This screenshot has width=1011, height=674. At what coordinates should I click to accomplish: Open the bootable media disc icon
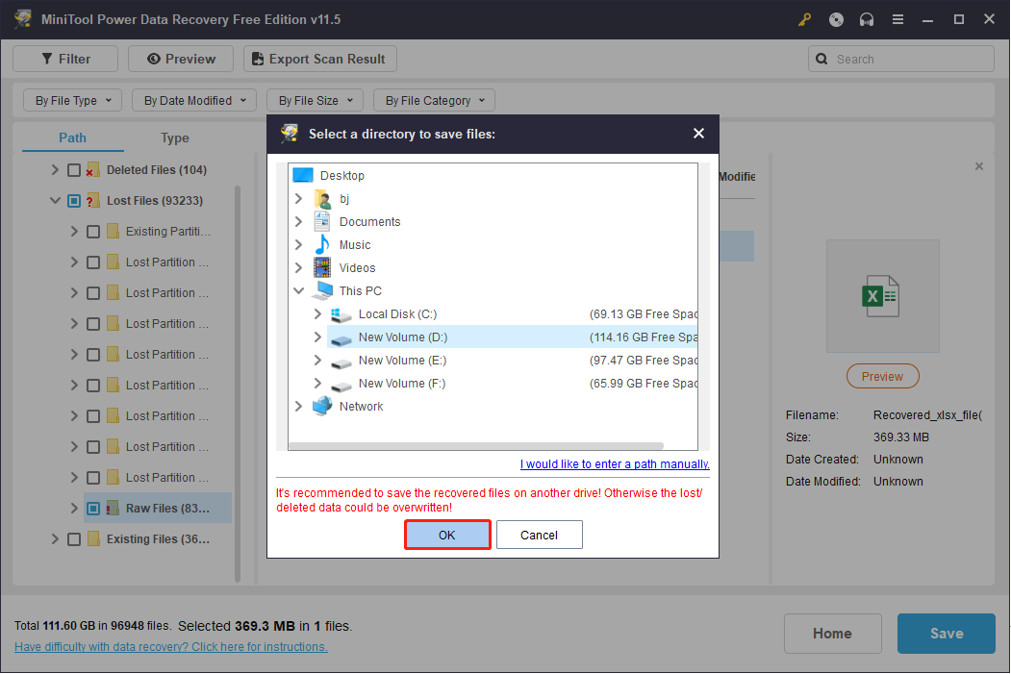point(836,19)
